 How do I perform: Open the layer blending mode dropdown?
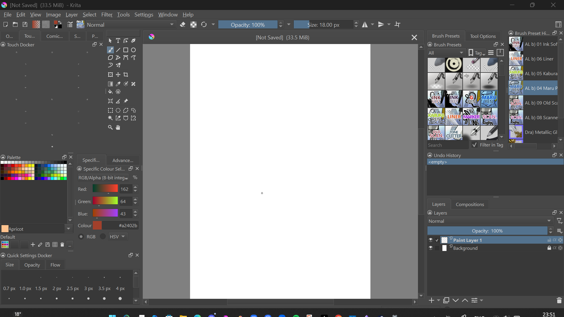[490, 221]
